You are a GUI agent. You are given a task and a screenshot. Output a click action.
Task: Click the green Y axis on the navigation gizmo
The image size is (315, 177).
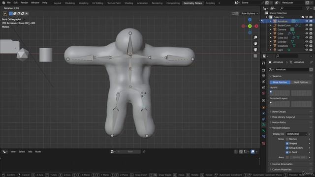point(250,26)
